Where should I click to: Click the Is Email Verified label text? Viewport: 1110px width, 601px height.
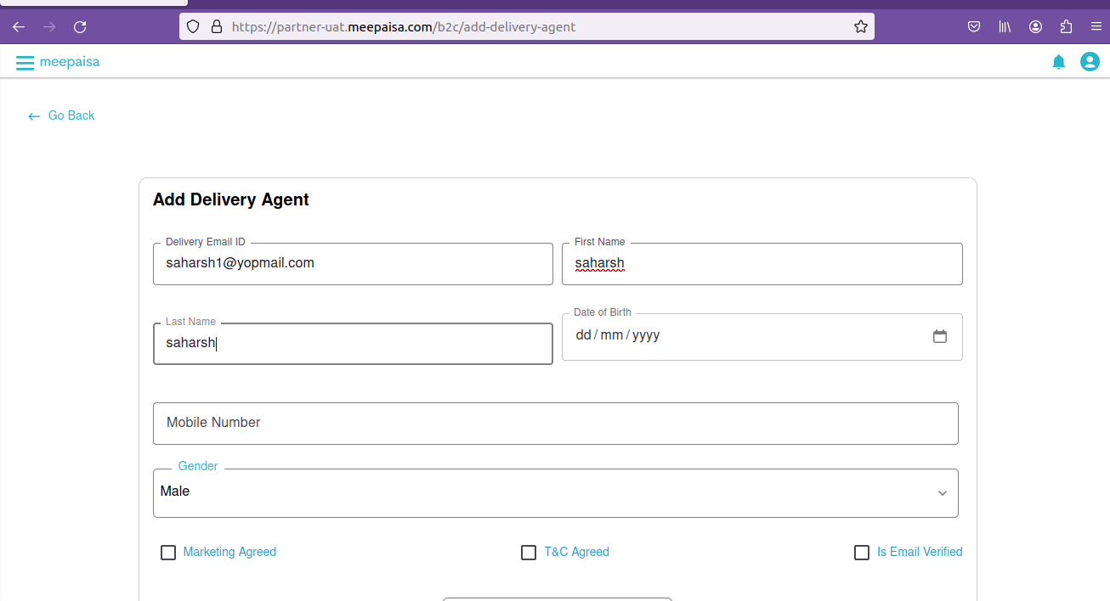[x=920, y=552]
